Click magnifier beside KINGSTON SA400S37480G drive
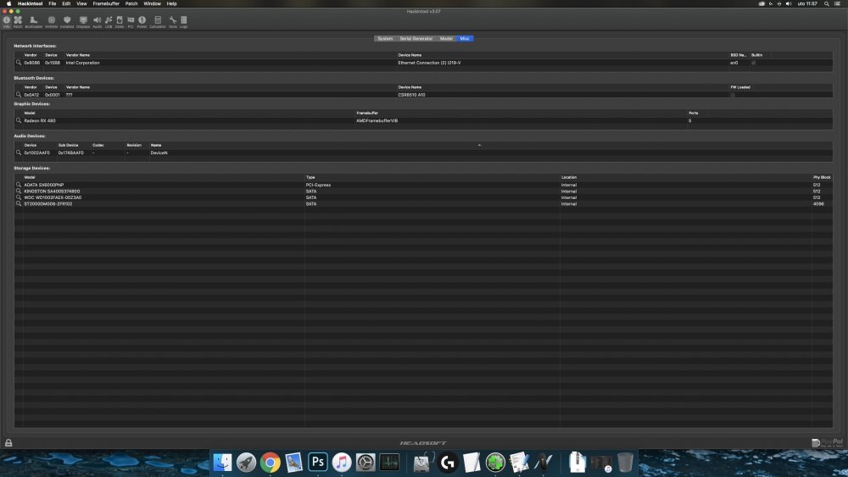This screenshot has height=477, width=848. pyautogui.click(x=19, y=191)
